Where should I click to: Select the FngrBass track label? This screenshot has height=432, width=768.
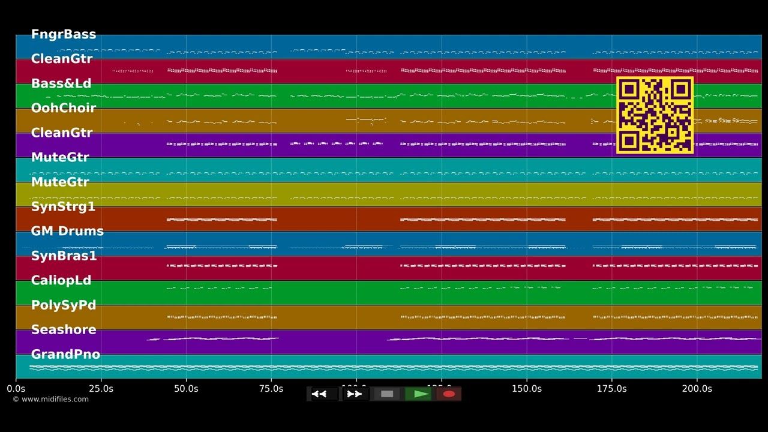(x=64, y=34)
